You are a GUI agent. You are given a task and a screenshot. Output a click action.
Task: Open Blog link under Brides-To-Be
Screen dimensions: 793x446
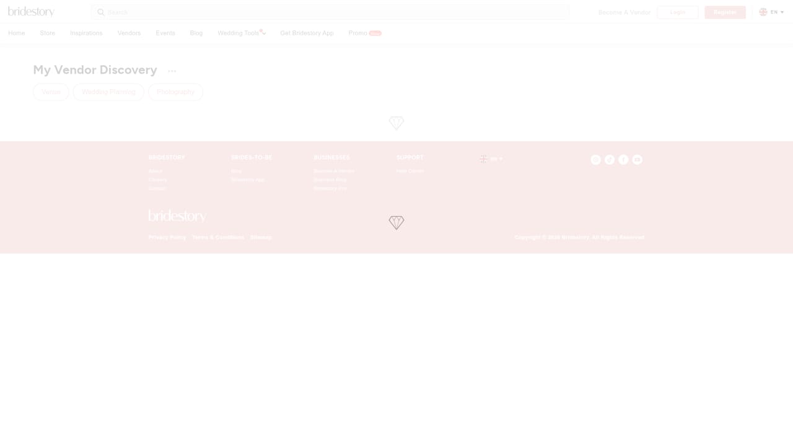coord(236,171)
